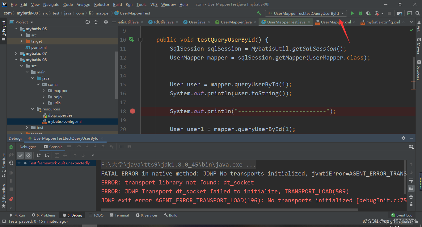
Task: Open the Navigate menu
Action: click(x=51, y=4)
